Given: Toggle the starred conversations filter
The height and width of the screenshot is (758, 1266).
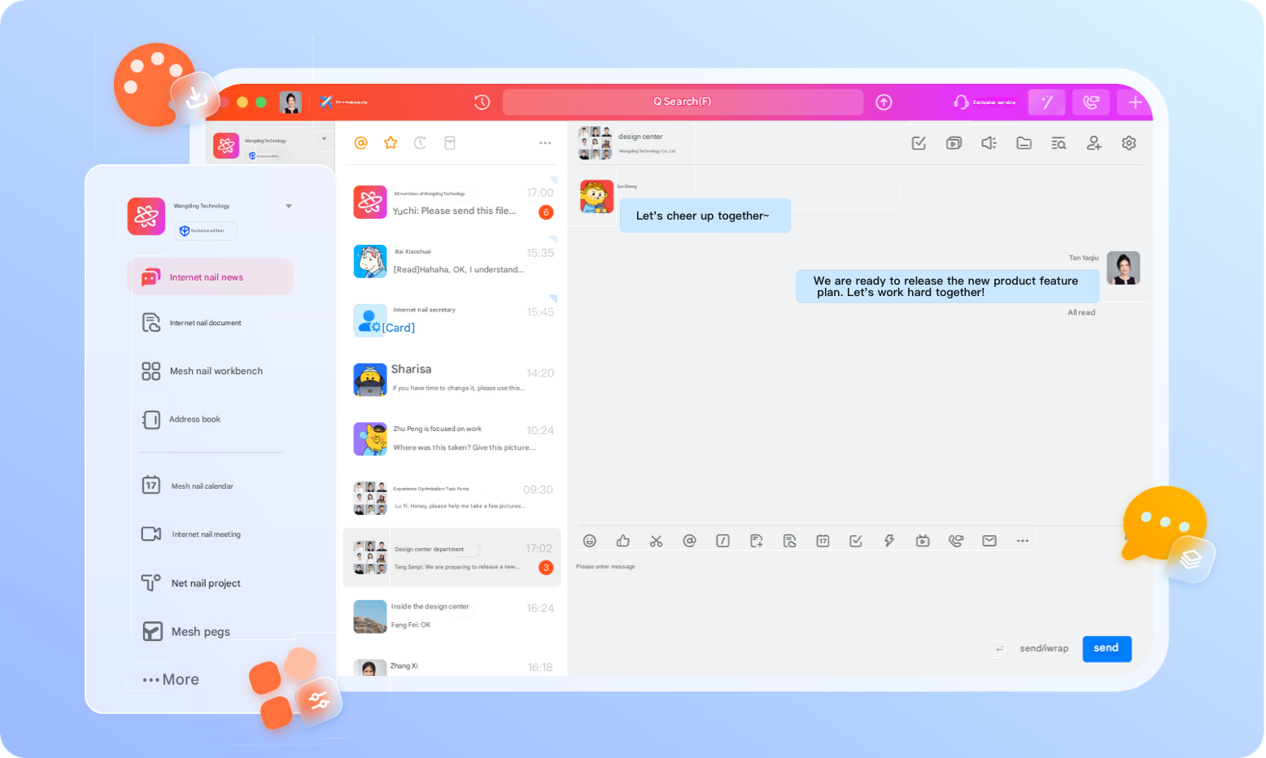Looking at the screenshot, I should click(391, 143).
